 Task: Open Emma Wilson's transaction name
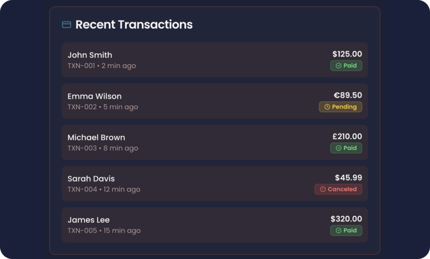94,96
